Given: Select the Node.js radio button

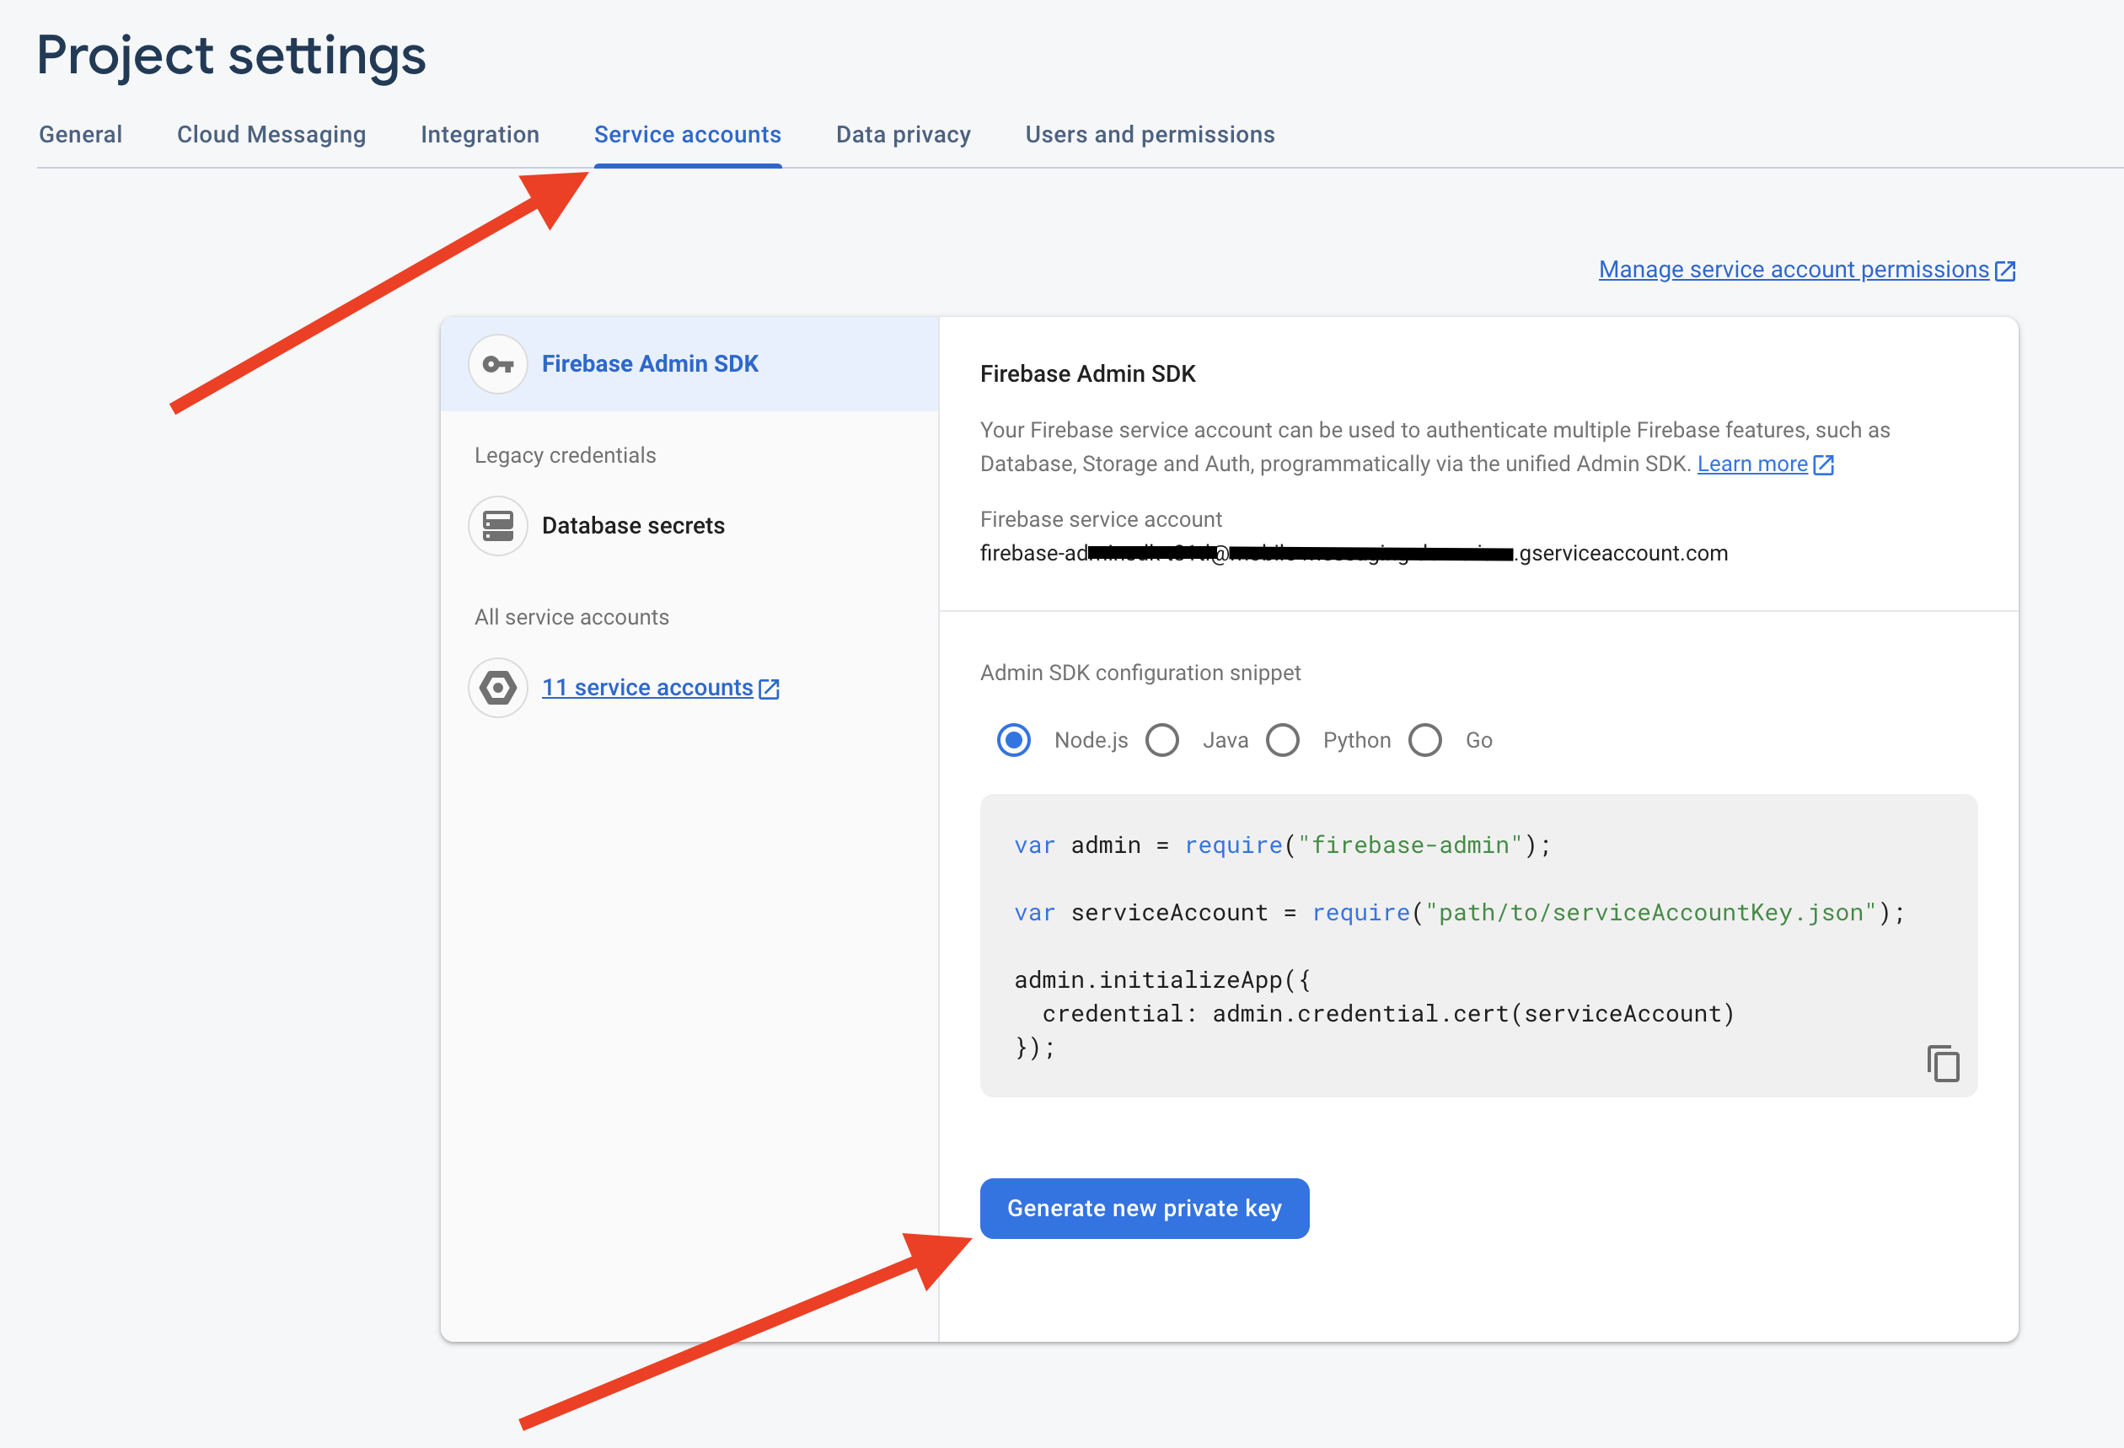Looking at the screenshot, I should [x=1014, y=741].
